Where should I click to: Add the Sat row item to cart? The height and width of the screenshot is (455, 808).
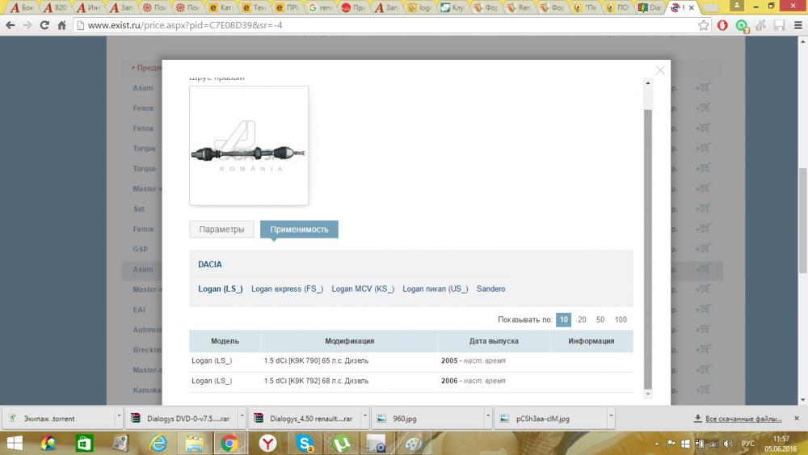pos(702,209)
